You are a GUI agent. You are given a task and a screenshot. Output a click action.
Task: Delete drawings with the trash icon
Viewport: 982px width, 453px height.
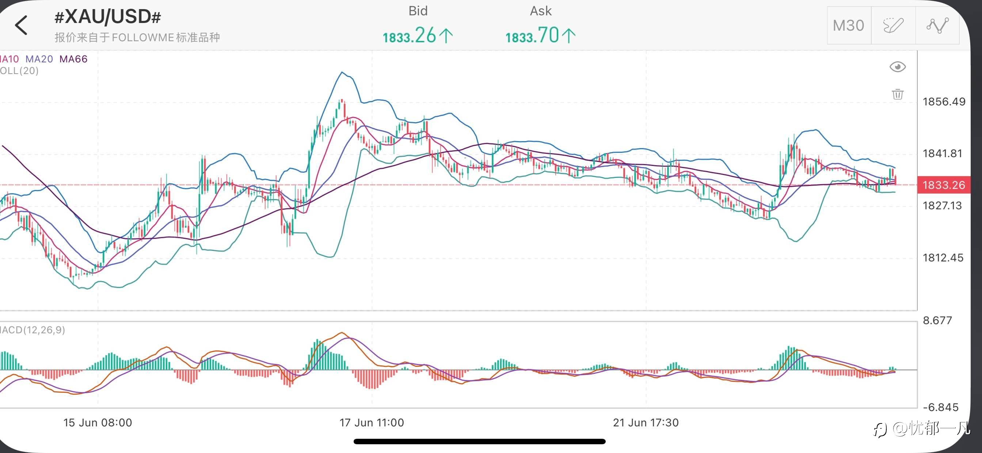[x=897, y=94]
